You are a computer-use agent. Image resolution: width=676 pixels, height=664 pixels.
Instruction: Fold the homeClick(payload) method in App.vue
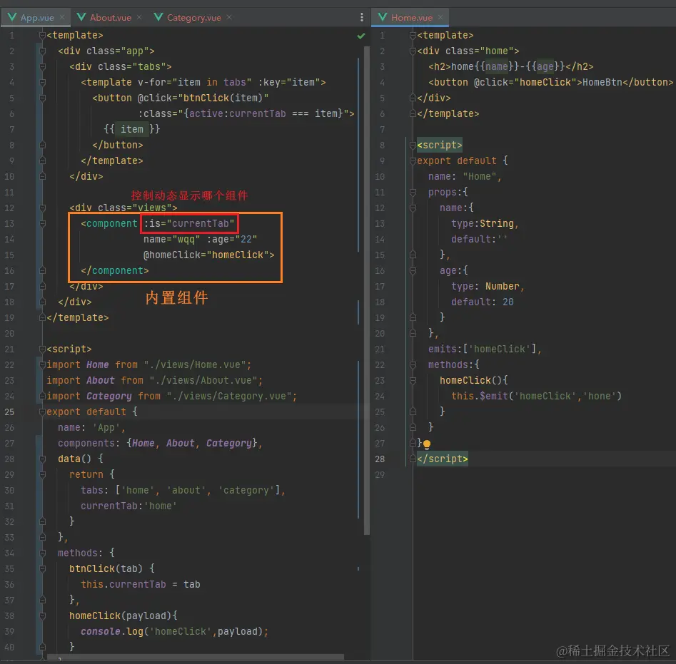pos(42,616)
